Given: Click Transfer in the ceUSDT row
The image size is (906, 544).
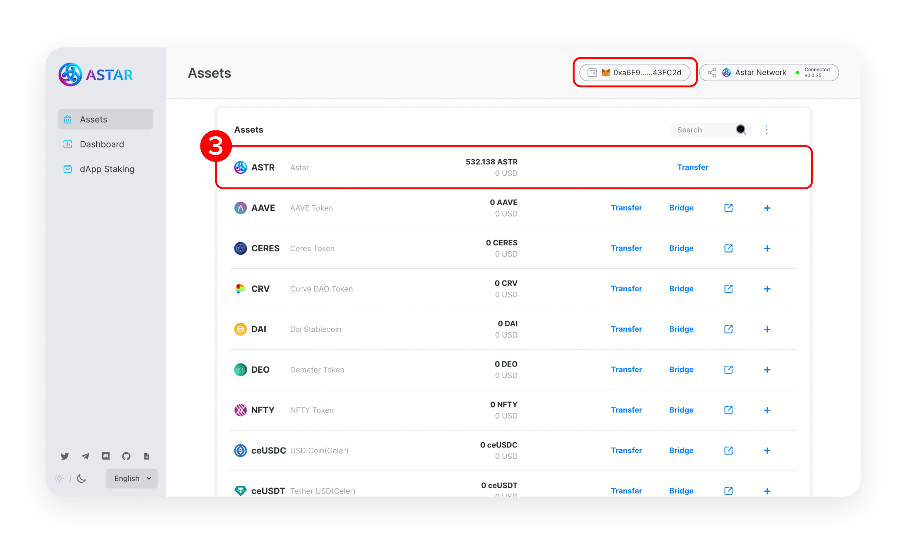Looking at the screenshot, I should click(x=626, y=491).
